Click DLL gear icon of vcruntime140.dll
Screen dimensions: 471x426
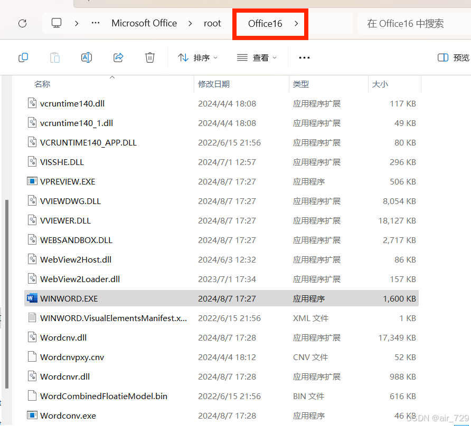click(x=32, y=103)
